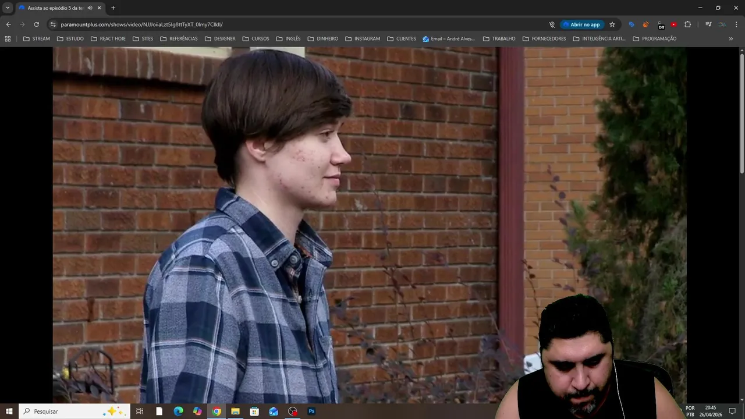The height and width of the screenshot is (419, 745).
Task: Go back to previous page
Action: tap(8, 24)
